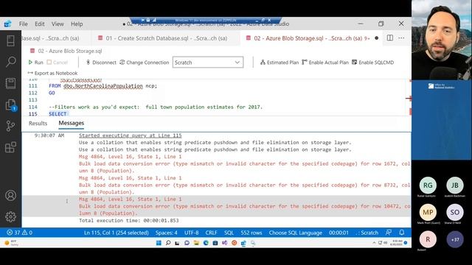472x265 pixels.
Task: Click the Scratch connection in status bar
Action: pyautogui.click(x=367, y=233)
